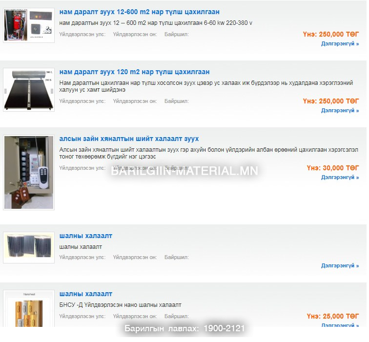Click Дэлгэрэнгүй for the 120 m2 solar boiler
Image resolution: width=369 pixels, height=342 pixels.
tap(340, 110)
